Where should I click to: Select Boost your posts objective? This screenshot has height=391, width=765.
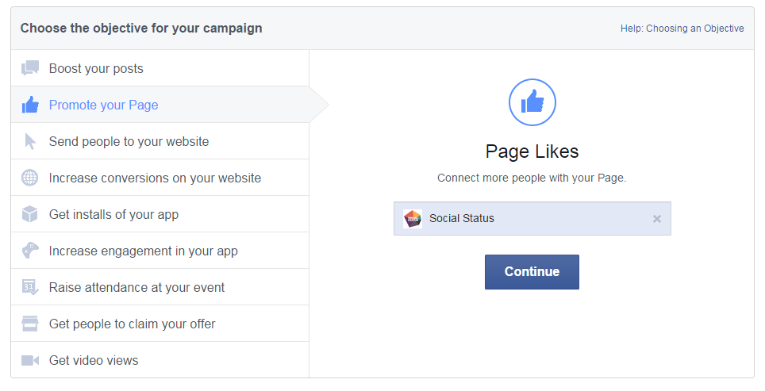(96, 68)
